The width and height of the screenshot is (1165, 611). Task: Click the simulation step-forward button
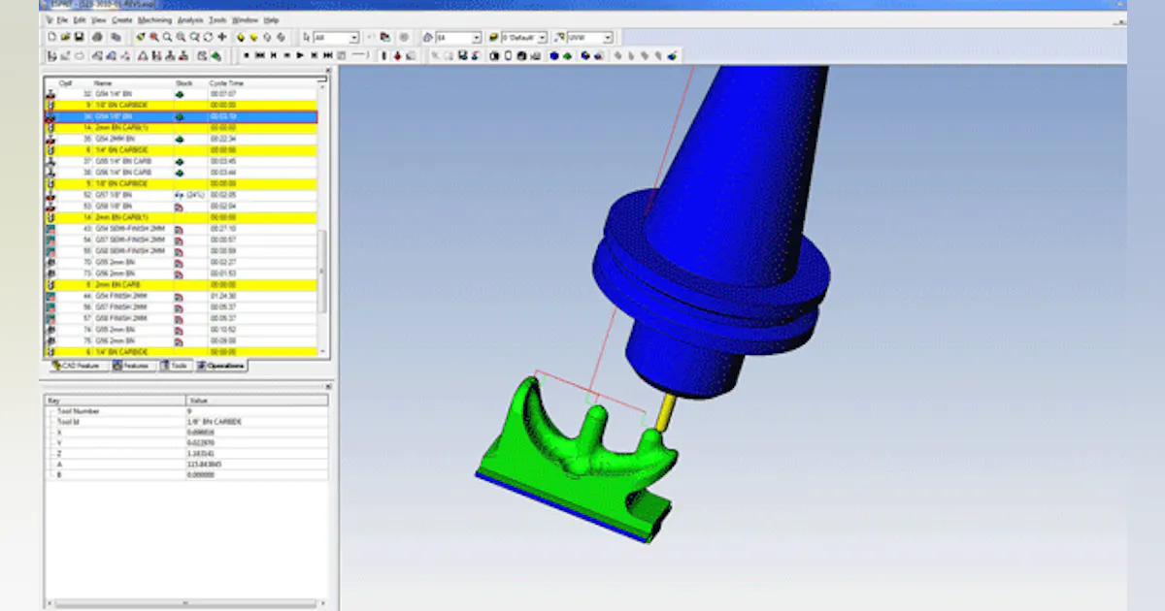point(314,55)
